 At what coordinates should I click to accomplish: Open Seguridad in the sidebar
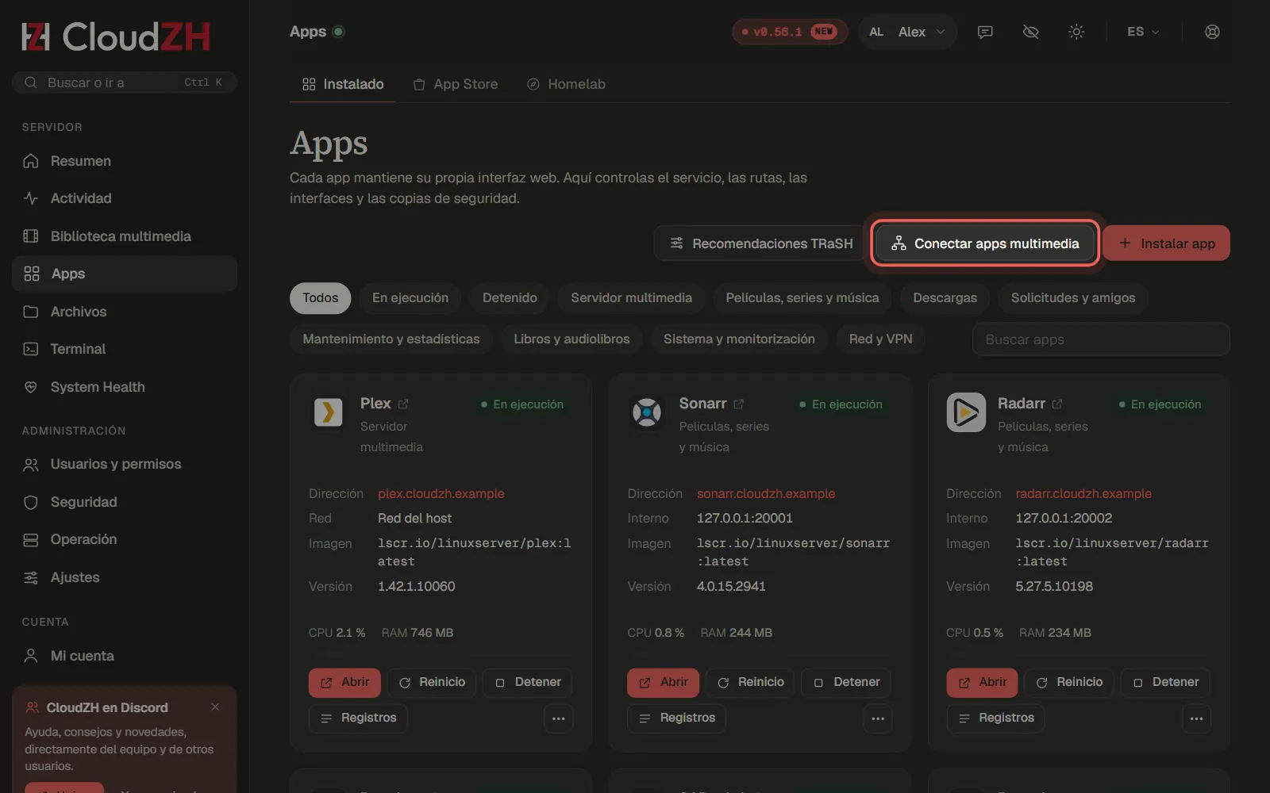(x=125, y=502)
